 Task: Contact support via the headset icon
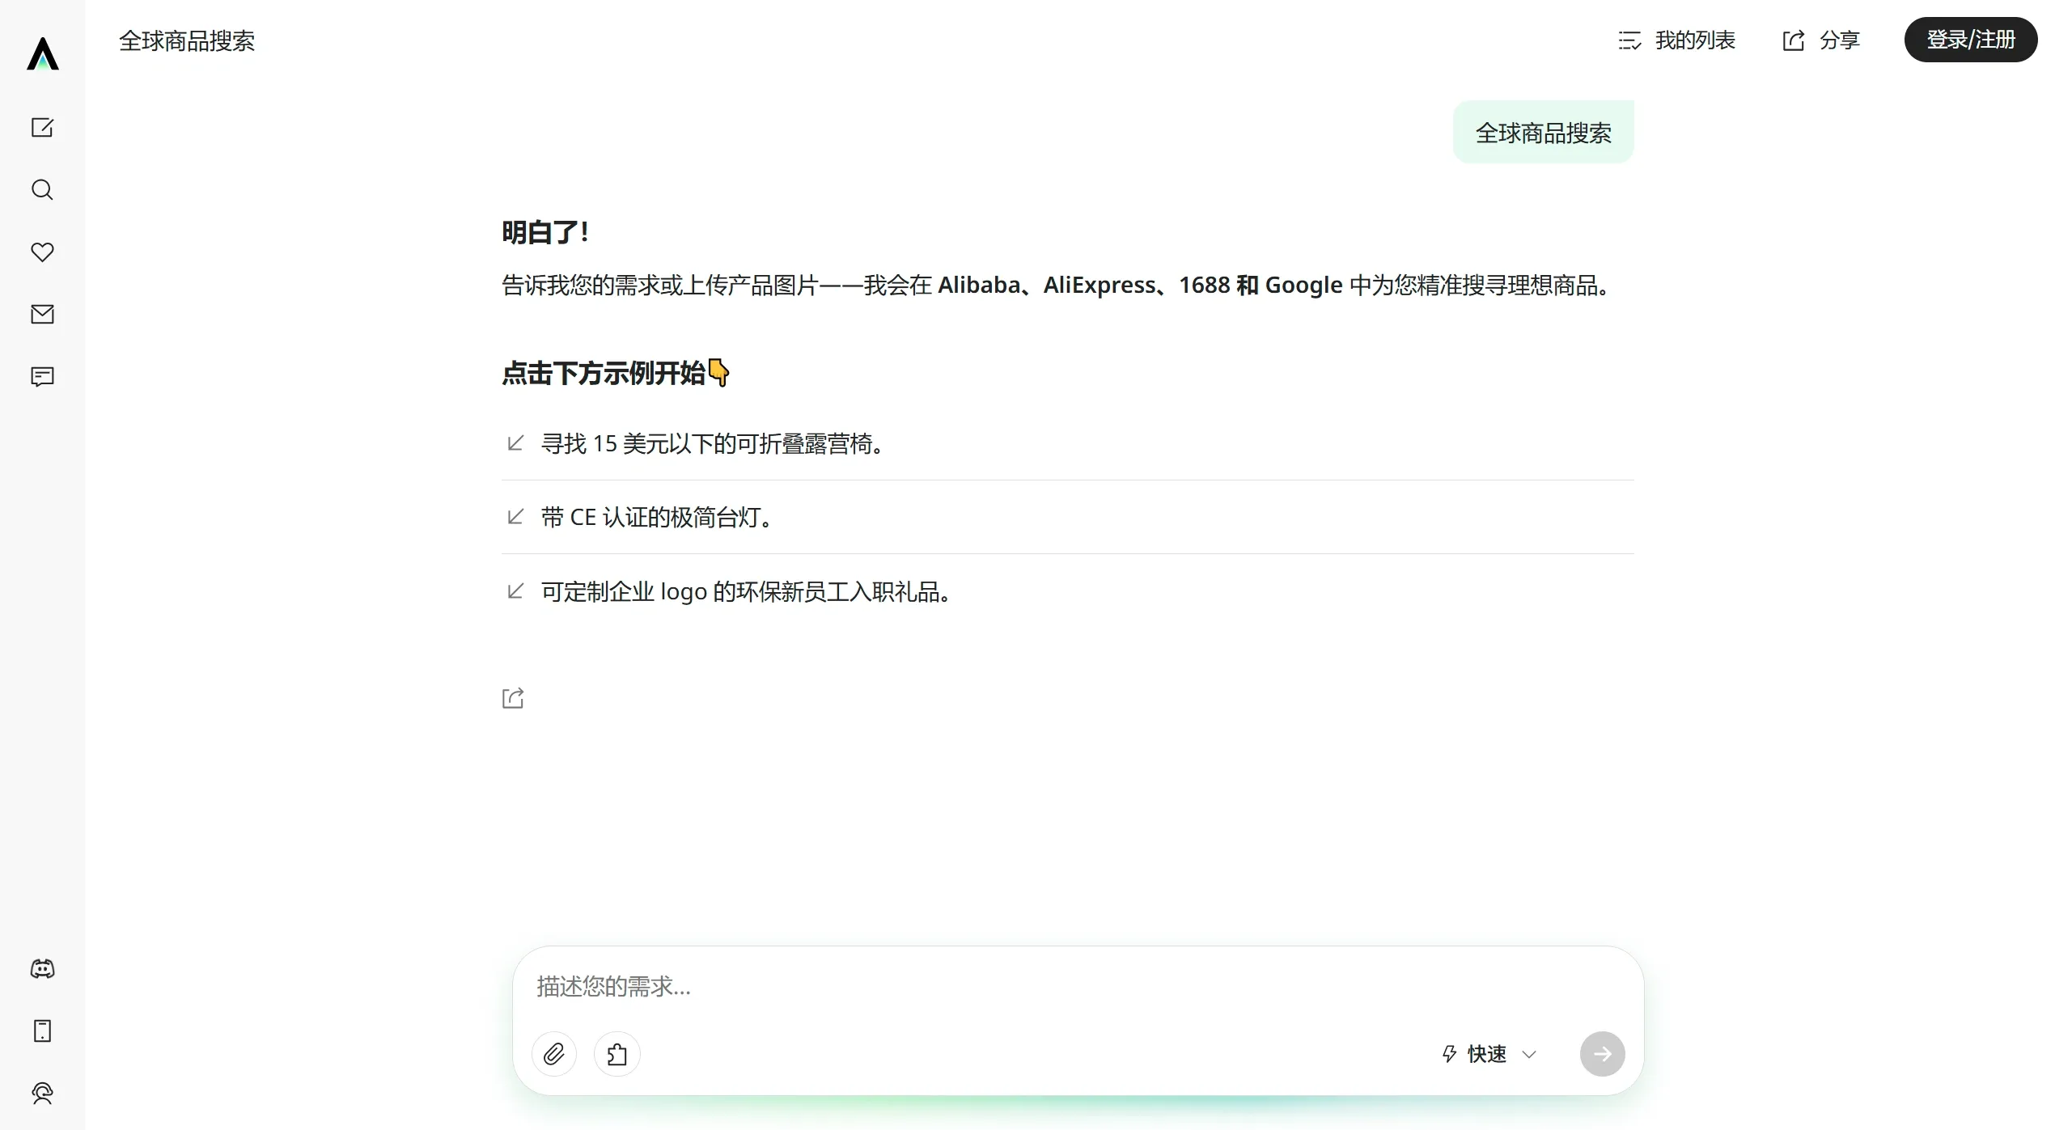click(42, 1094)
